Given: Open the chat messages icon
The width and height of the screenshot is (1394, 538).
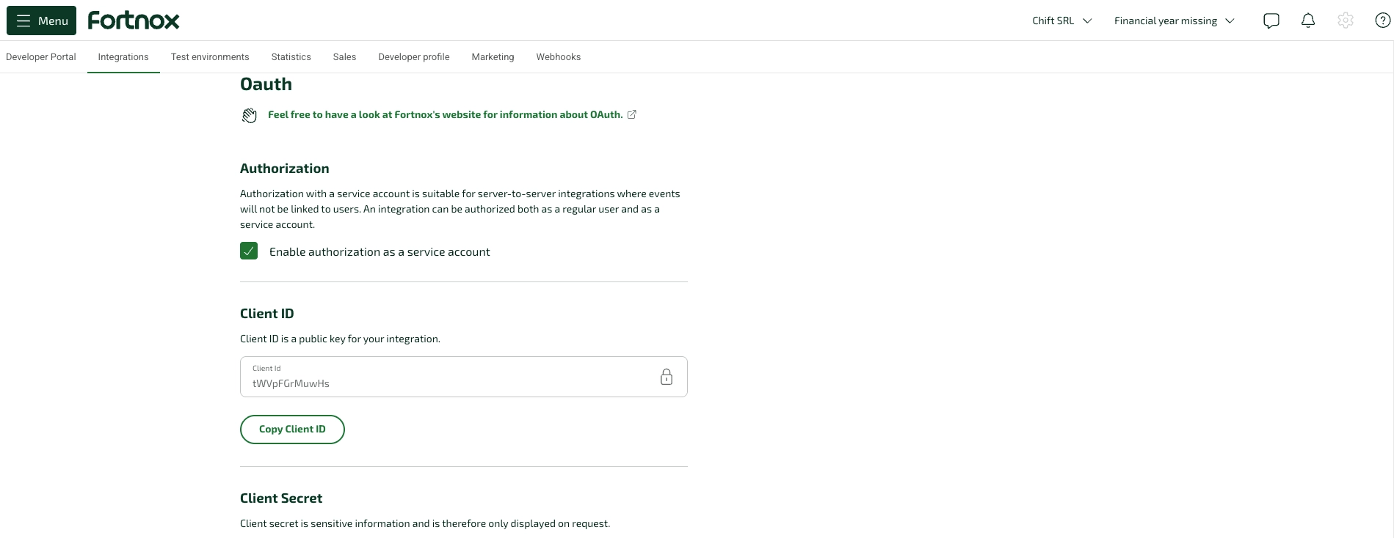Looking at the screenshot, I should 1271,21.
